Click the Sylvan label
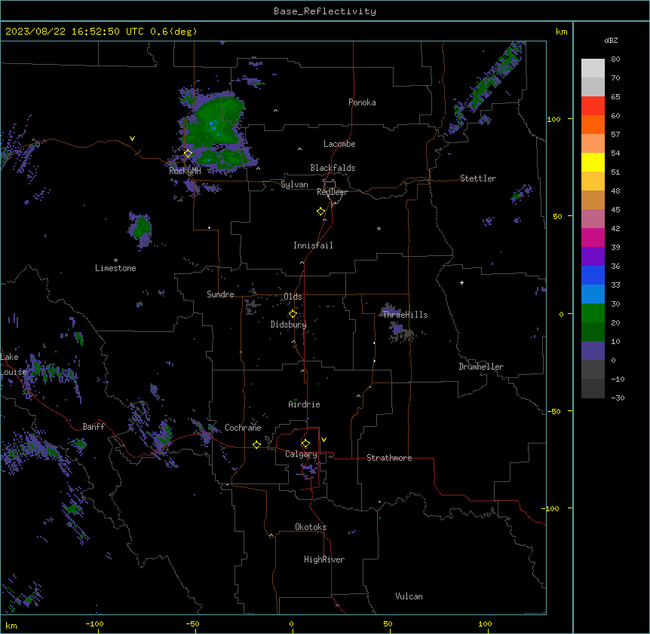 point(294,184)
